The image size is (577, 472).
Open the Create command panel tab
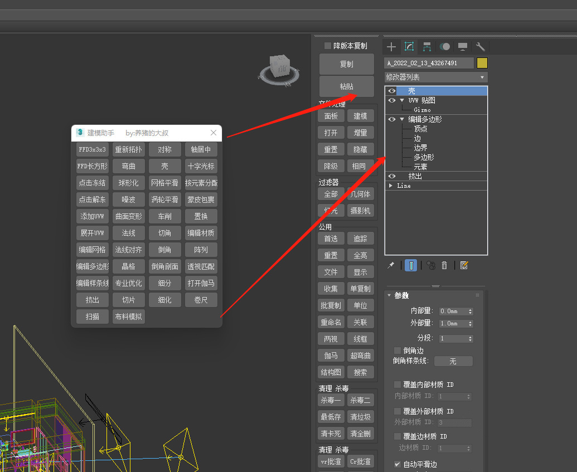pyautogui.click(x=391, y=47)
